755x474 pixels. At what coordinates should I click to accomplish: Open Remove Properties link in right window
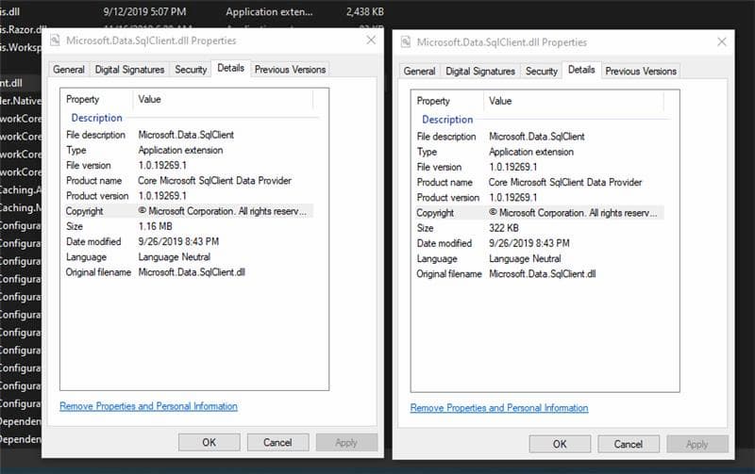pos(499,408)
